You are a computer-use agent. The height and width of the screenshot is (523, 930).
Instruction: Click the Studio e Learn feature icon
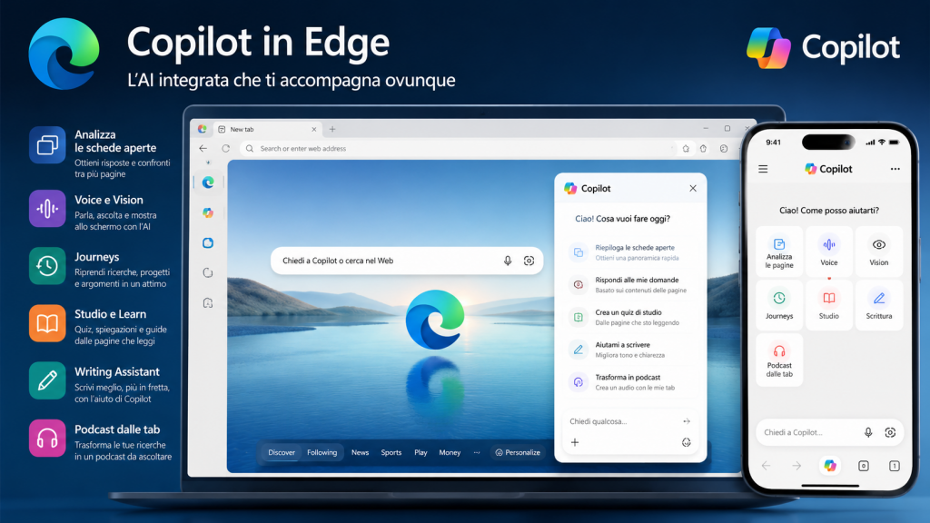[x=47, y=324]
